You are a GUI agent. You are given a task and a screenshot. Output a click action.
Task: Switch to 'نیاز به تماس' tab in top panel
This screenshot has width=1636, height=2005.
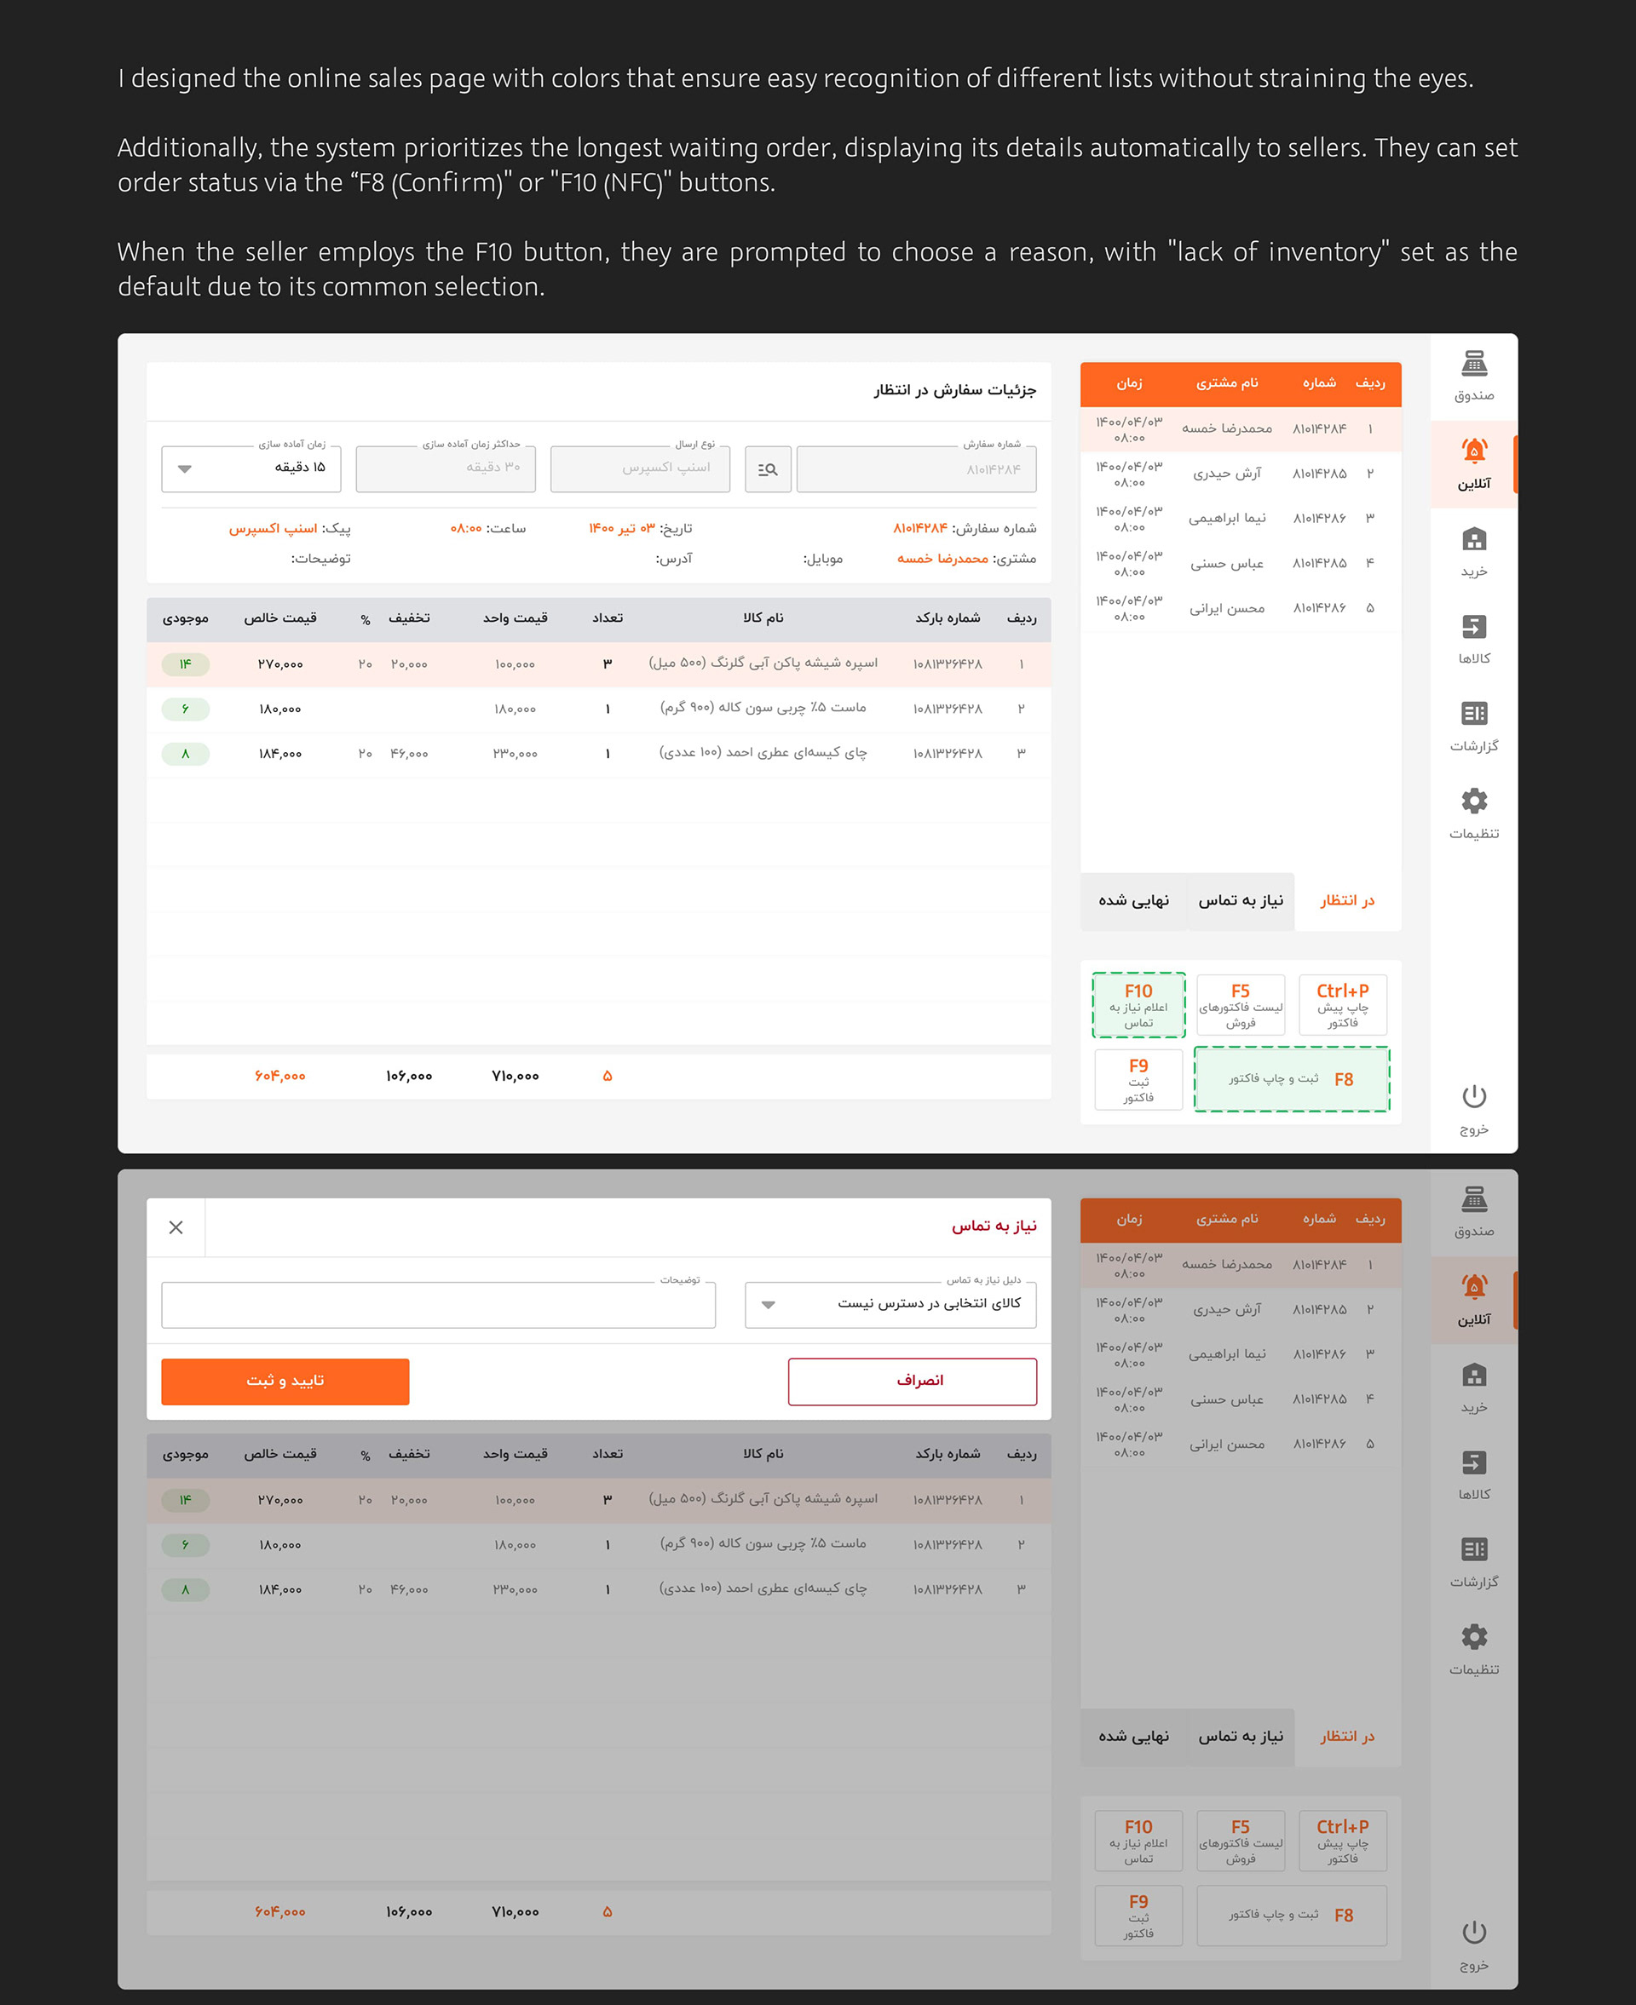[1240, 901]
